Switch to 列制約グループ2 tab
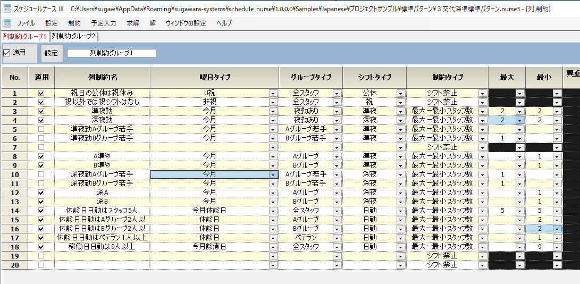 73,36
